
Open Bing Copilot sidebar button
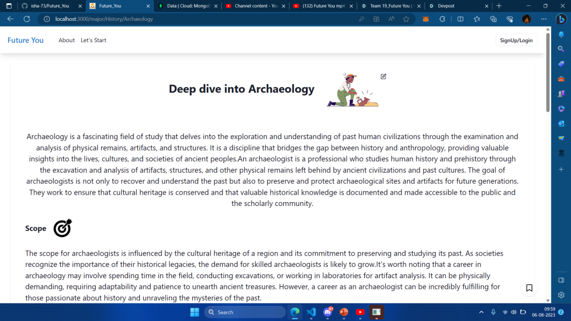click(x=561, y=19)
